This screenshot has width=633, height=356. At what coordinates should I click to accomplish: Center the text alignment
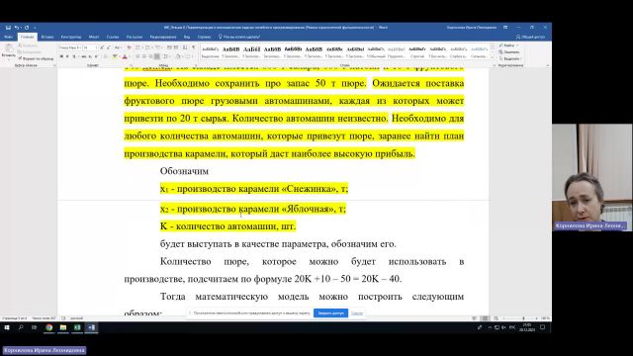click(x=144, y=56)
